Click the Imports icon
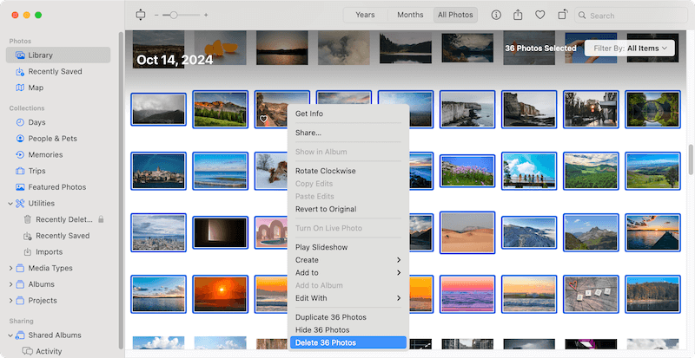The height and width of the screenshot is (358, 695). (28, 251)
